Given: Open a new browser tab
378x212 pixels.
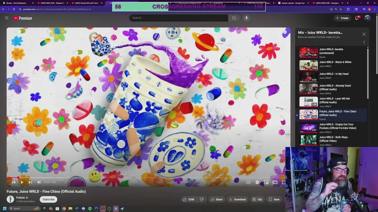Looking at the screenshot, I should (x=348, y=3).
